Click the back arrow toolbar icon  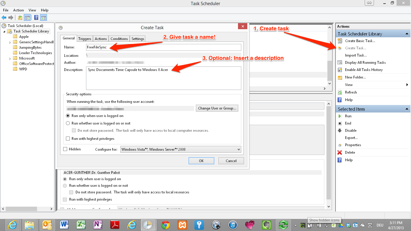[x=4, y=17]
